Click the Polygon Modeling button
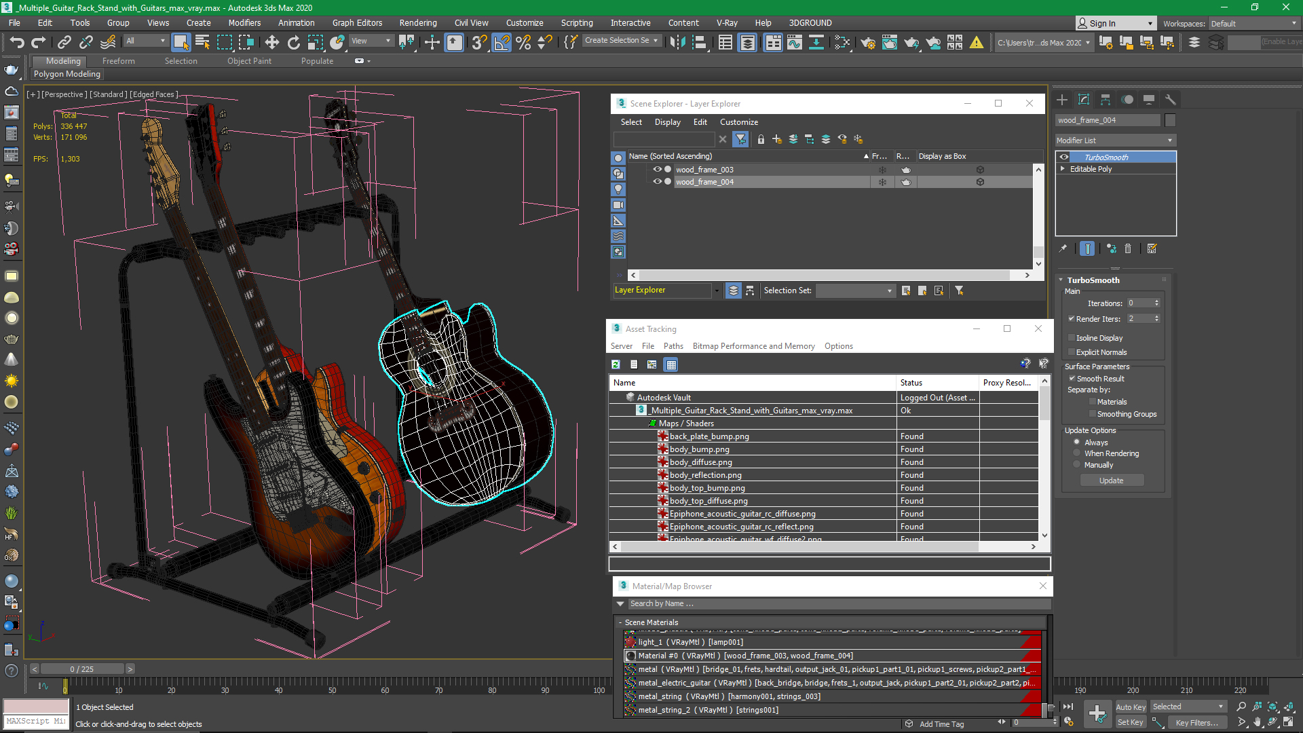 pos(67,74)
